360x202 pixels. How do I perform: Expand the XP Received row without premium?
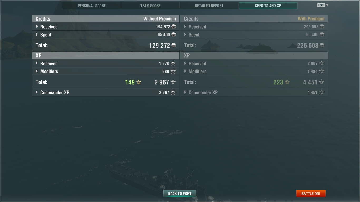[106, 63]
